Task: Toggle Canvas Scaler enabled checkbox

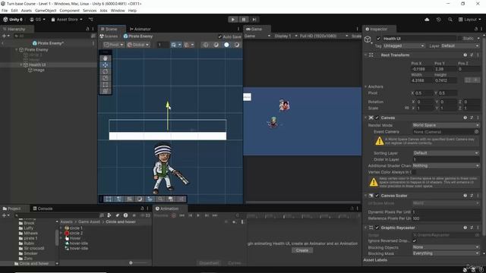Action: (377, 196)
